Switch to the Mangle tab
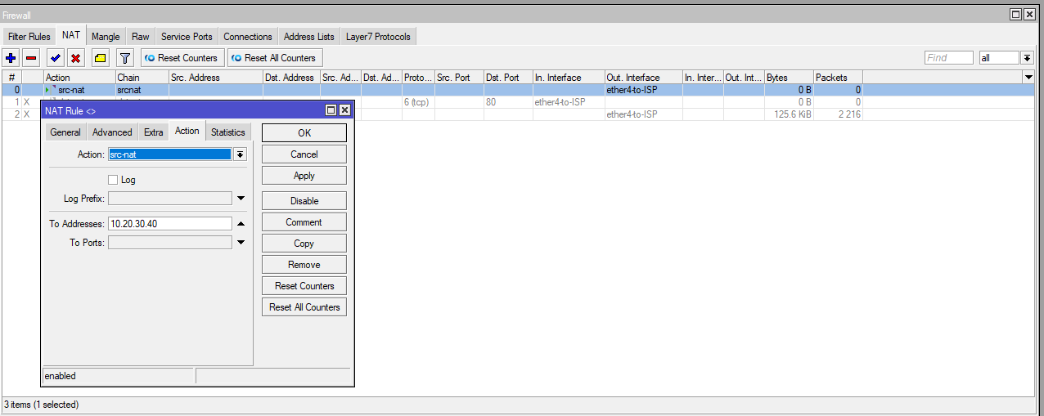Image resolution: width=1044 pixels, height=416 pixels. click(x=106, y=37)
